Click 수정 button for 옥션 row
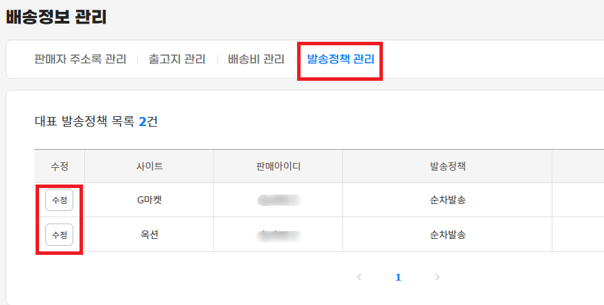604x305 pixels. coord(59,235)
